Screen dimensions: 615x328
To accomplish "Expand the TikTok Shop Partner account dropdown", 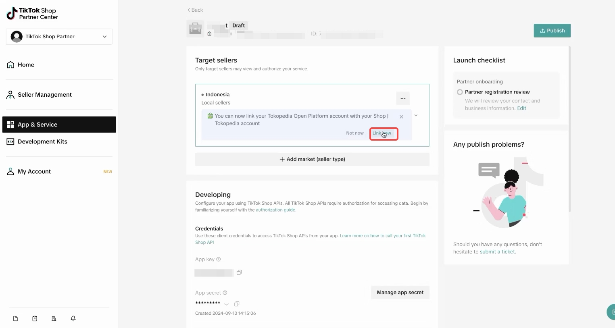I will (x=59, y=37).
